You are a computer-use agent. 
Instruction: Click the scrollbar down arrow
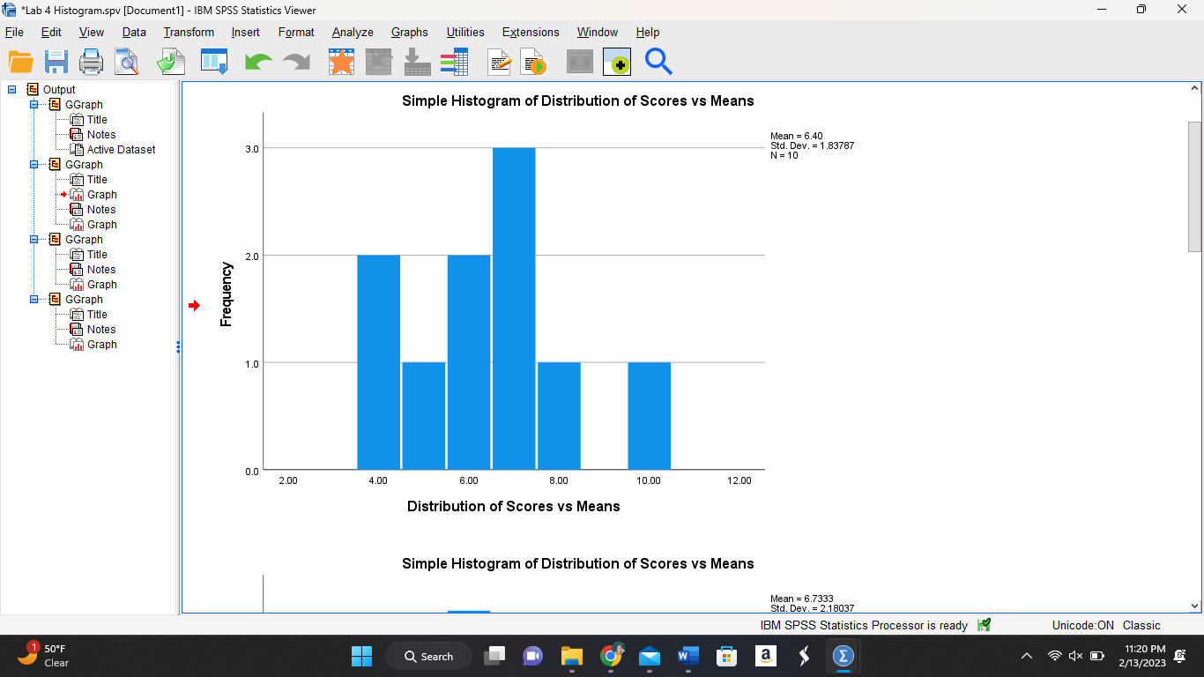[1196, 606]
